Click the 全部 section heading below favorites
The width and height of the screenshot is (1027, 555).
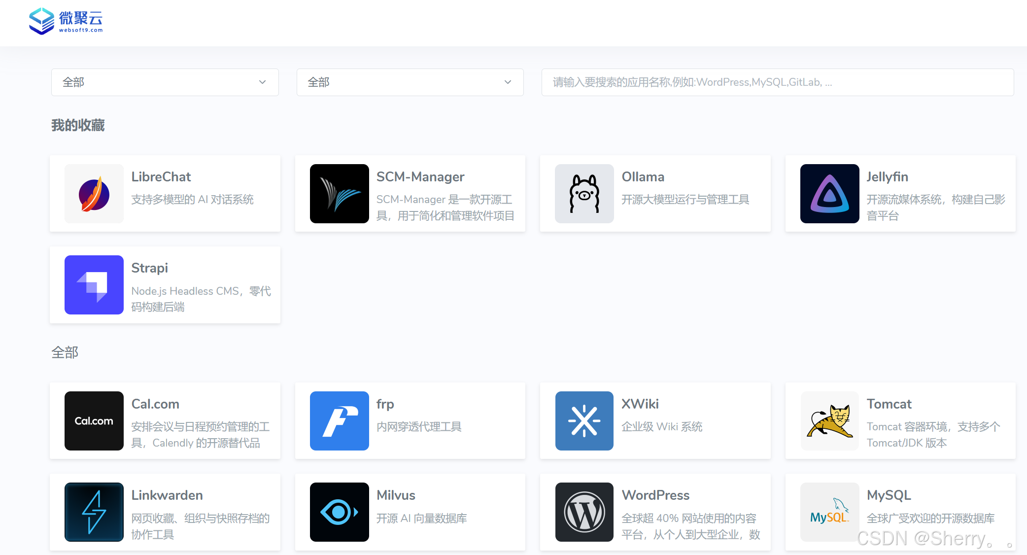point(66,352)
